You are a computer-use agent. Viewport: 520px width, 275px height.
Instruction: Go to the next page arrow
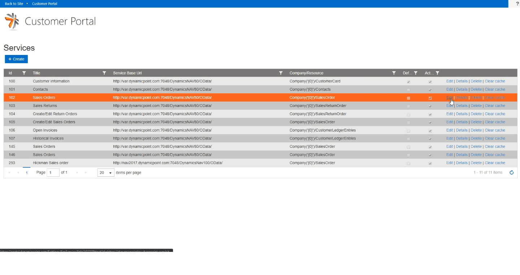point(77,173)
